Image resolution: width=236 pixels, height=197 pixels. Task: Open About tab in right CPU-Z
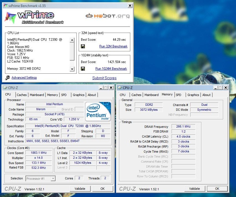206,95
